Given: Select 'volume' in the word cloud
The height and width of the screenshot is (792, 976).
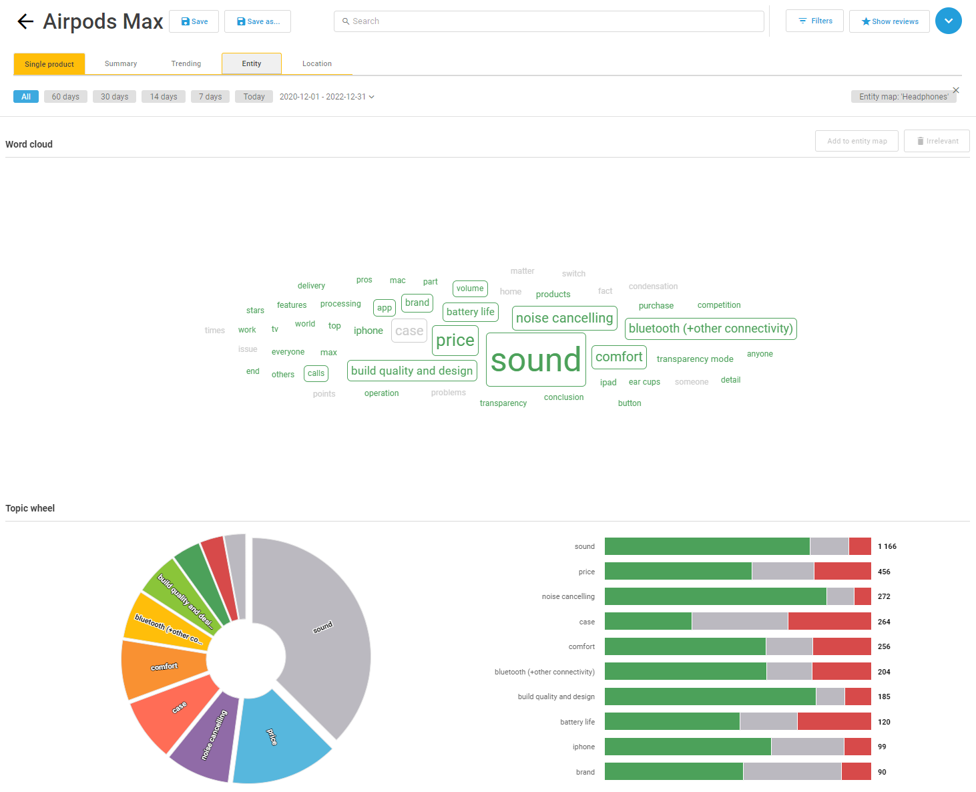Looking at the screenshot, I should click(470, 289).
